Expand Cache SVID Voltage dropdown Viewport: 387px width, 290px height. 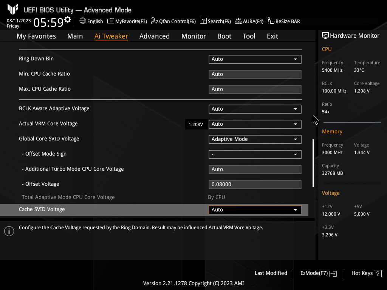click(255, 210)
